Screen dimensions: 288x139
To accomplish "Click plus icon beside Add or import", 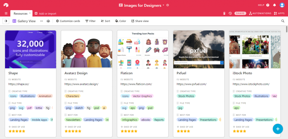I will click(36, 14).
